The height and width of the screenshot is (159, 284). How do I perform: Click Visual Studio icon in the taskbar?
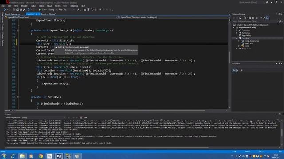(x=59, y=156)
